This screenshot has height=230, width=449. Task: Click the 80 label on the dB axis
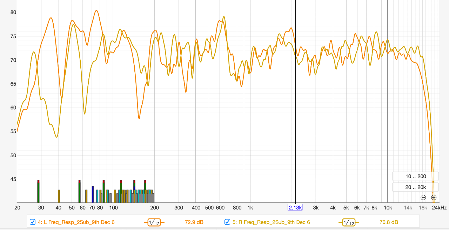tap(13, 12)
